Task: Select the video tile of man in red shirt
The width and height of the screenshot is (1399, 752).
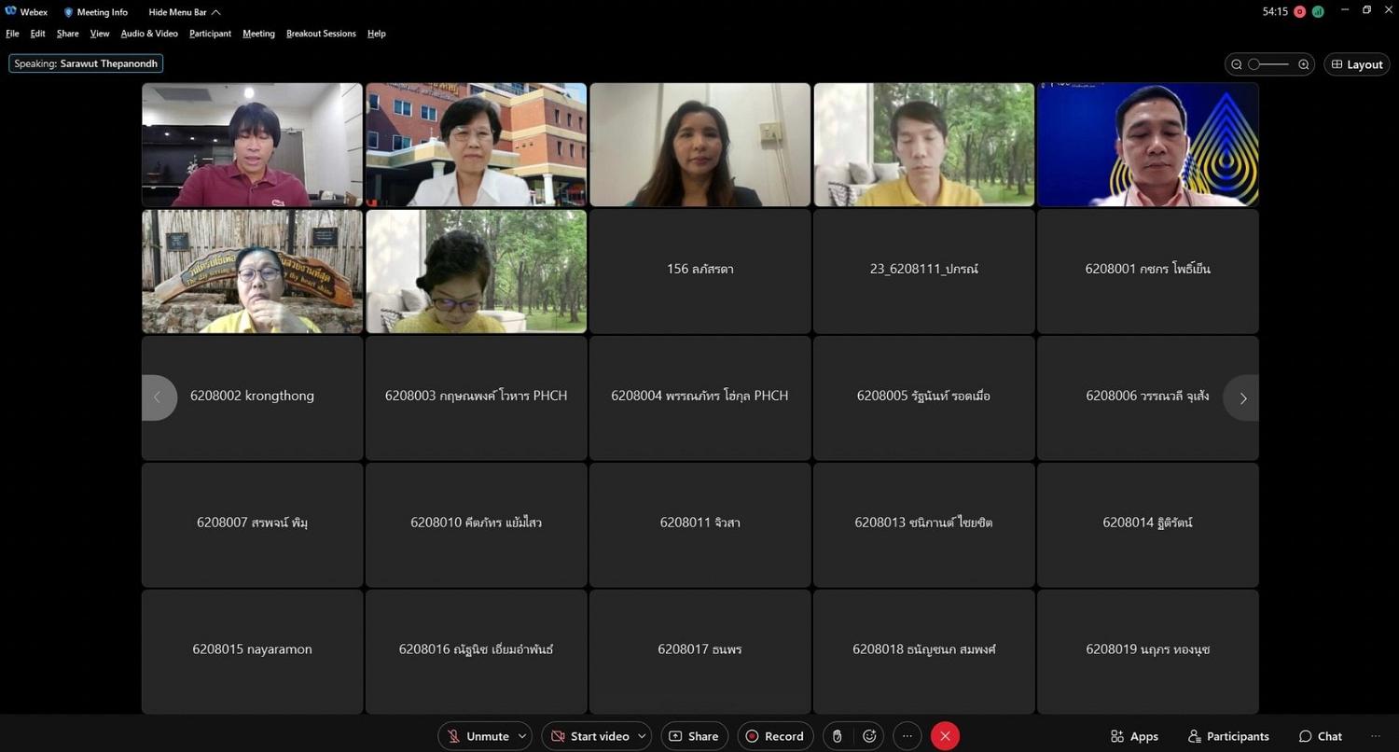Action: pyautogui.click(x=252, y=145)
